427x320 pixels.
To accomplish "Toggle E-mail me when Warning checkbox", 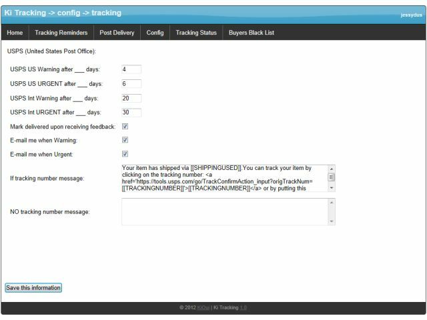I will tap(125, 140).
